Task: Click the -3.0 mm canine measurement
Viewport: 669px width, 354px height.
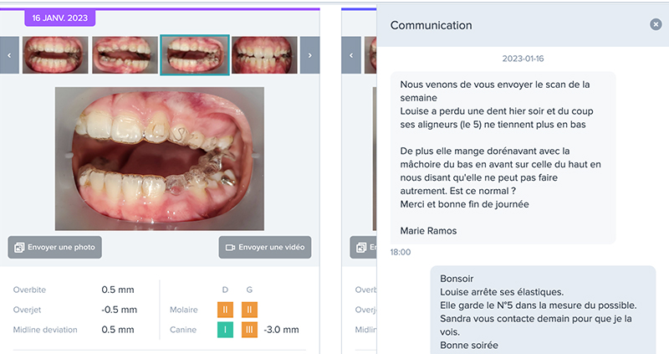Action: click(x=280, y=329)
